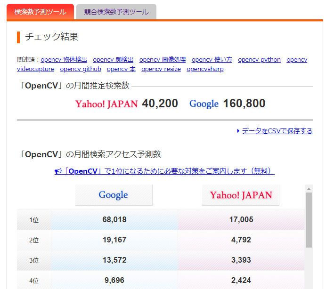This screenshot has height=289, width=326.
Task: Select Yahoo value 4,792 in 2位 row
Action: (x=241, y=240)
